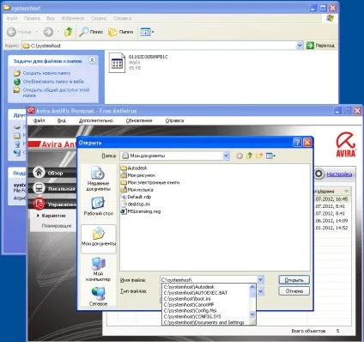Collapse the file and folder tasks panel
The image size is (364, 342).
pos(92,60)
